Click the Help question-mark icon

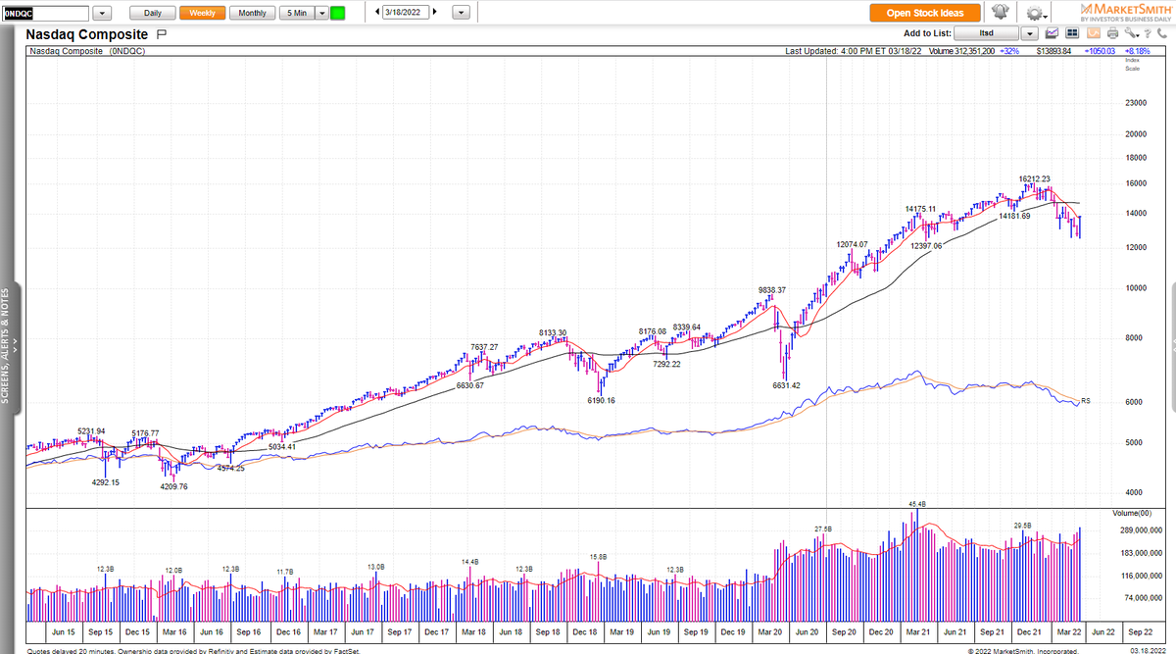tap(1148, 32)
